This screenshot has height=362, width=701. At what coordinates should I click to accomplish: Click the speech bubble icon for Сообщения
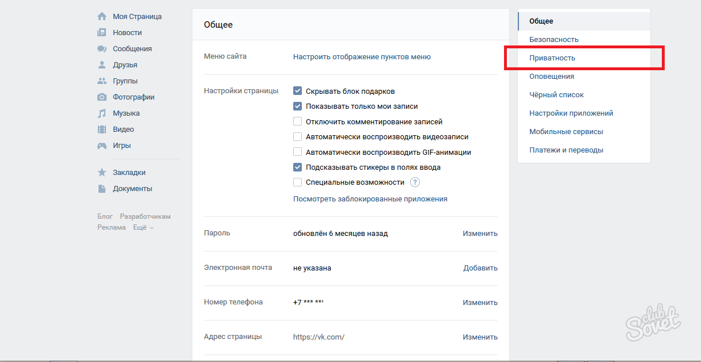[102, 49]
